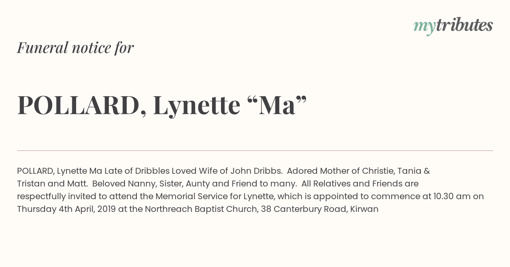
Task: Select the word "my" in green logo
Action: [x=425, y=27]
